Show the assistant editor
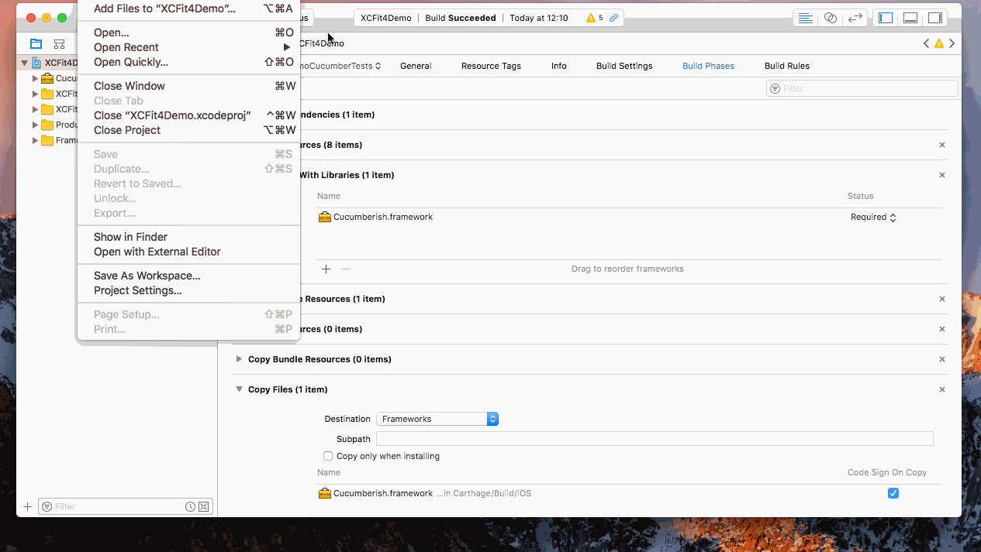981x552 pixels. click(831, 18)
